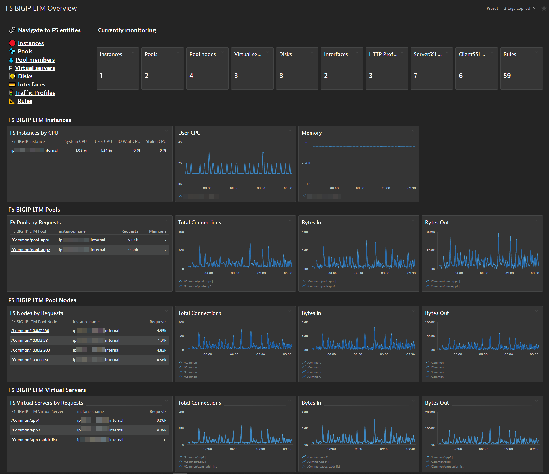
Task: Click /Common/pool-app1 legend in Pools Total Connections
Action: pos(198,281)
